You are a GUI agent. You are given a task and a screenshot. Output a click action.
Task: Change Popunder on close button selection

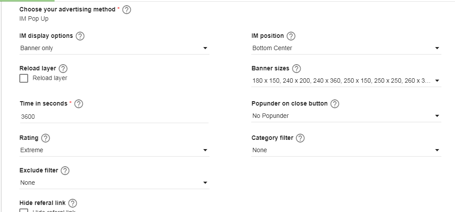pyautogui.click(x=346, y=116)
